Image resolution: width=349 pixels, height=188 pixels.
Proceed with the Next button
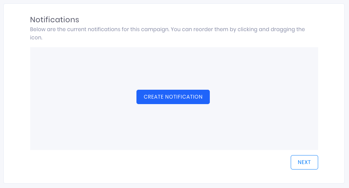coord(304,162)
